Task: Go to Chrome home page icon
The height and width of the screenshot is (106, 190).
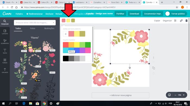Action: [16, 7]
